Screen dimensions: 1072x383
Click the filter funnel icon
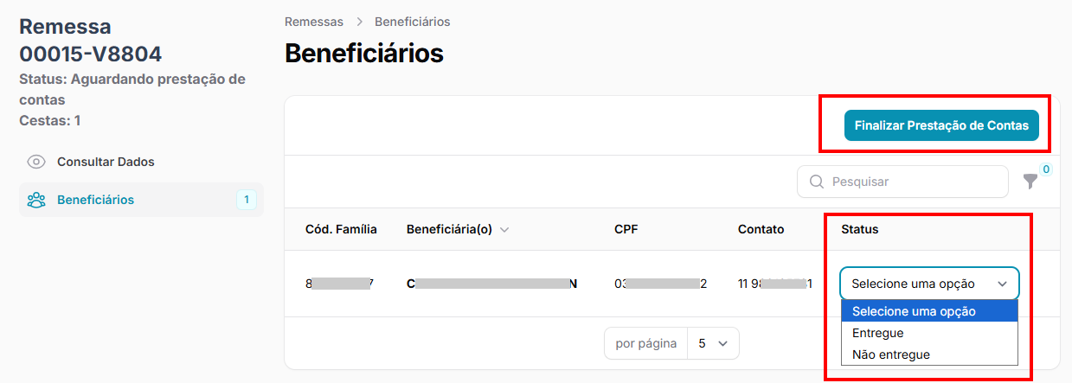[1030, 182]
